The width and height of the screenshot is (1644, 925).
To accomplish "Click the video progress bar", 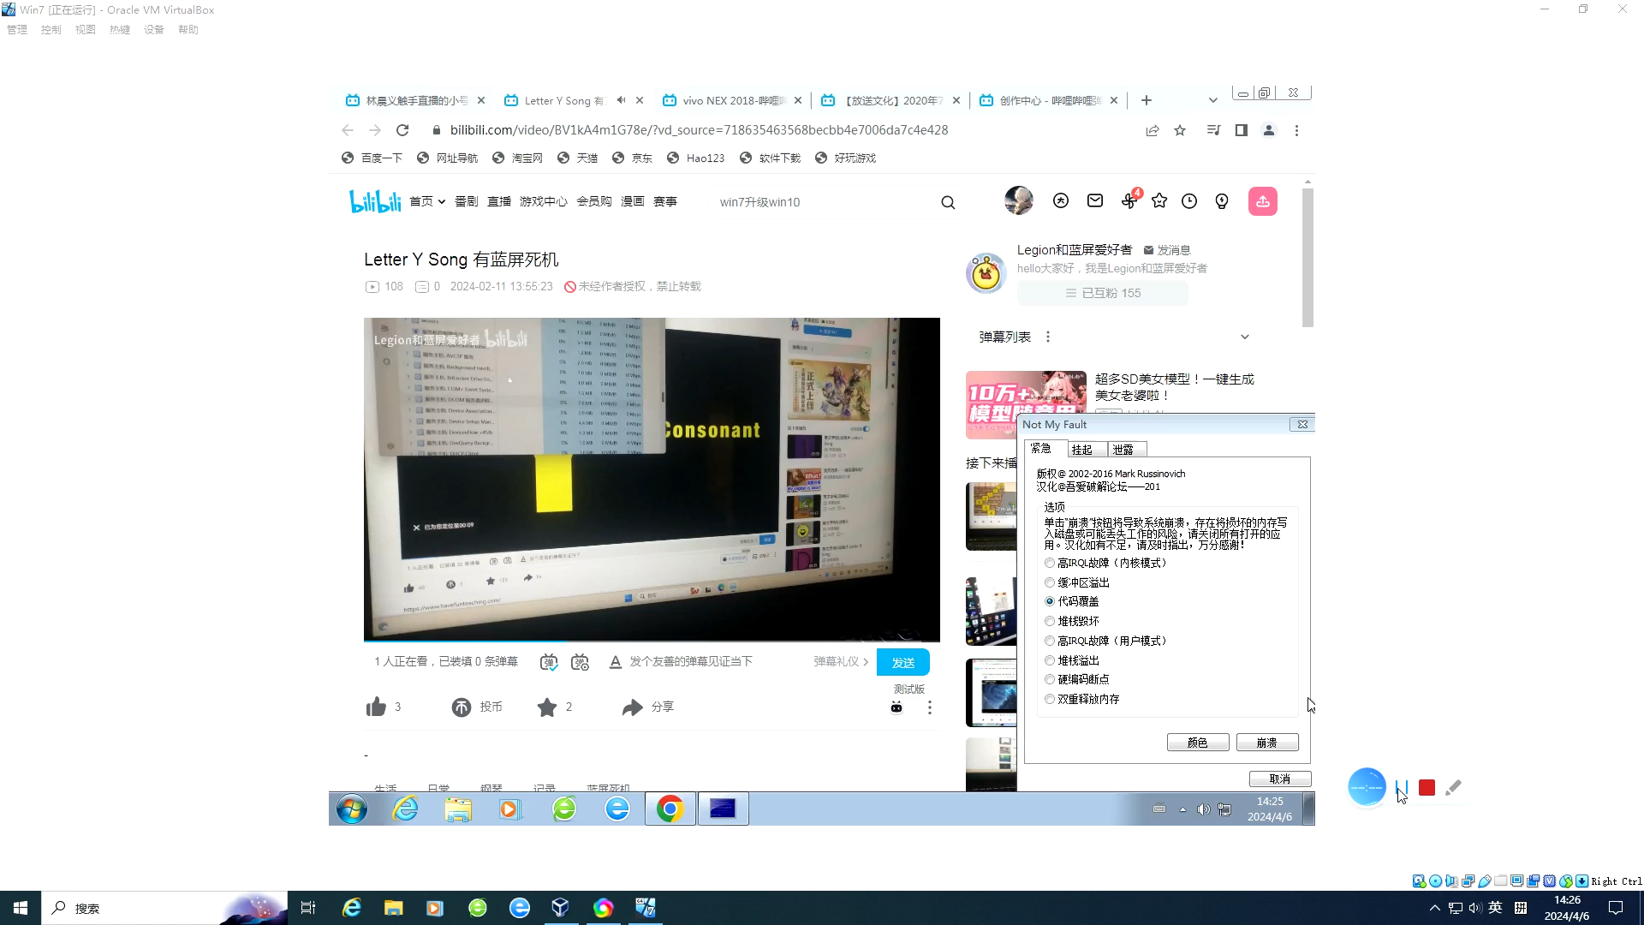I will click(x=652, y=640).
